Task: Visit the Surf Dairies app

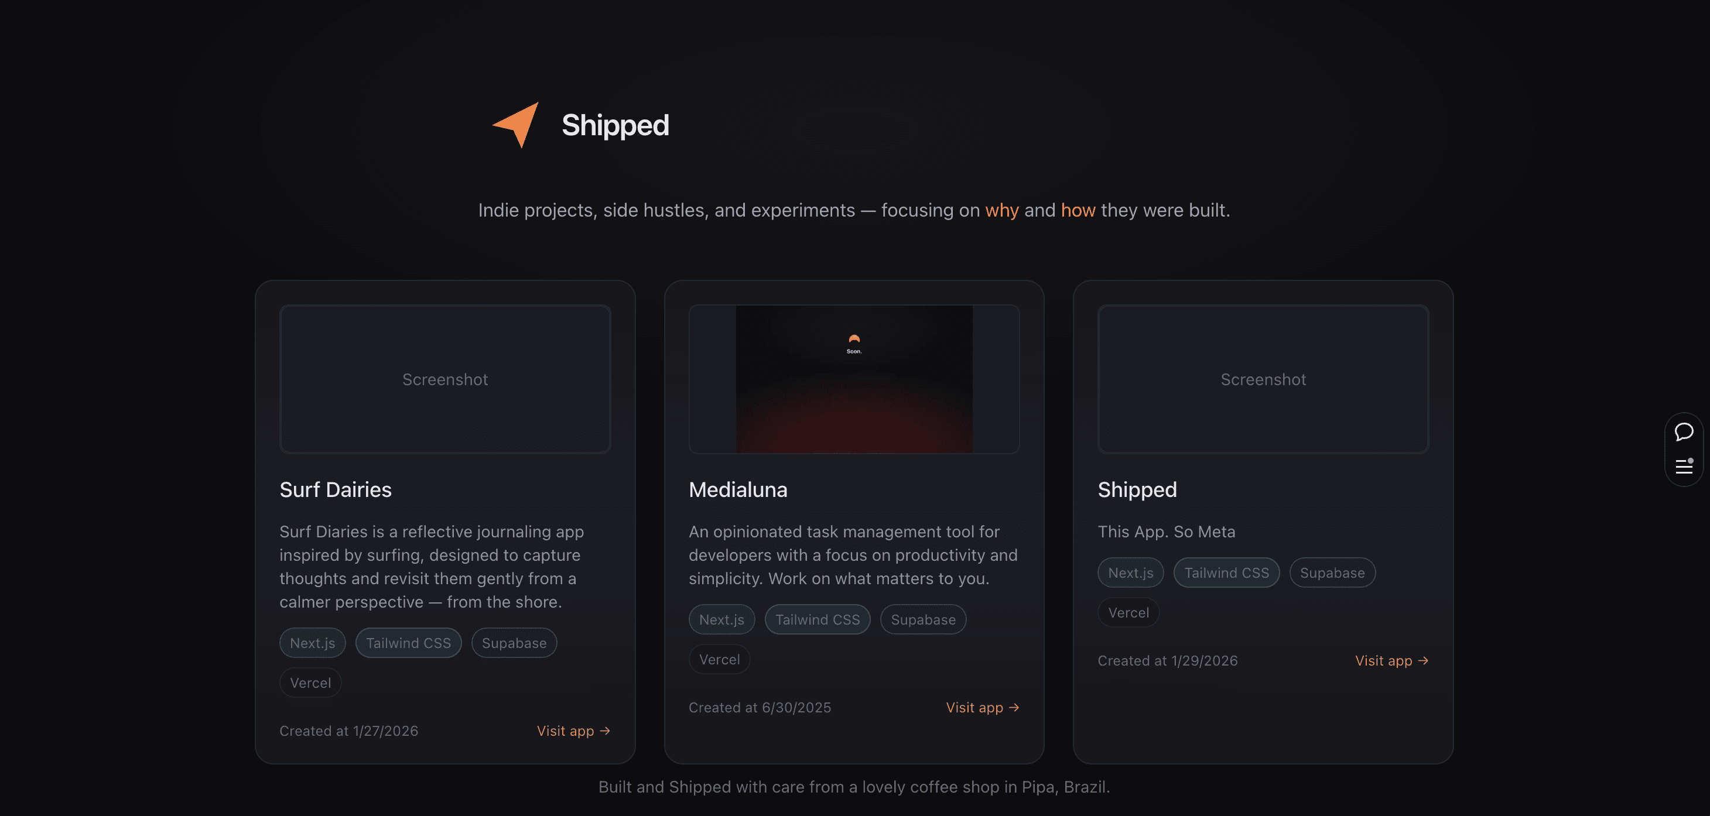Action: (x=573, y=731)
